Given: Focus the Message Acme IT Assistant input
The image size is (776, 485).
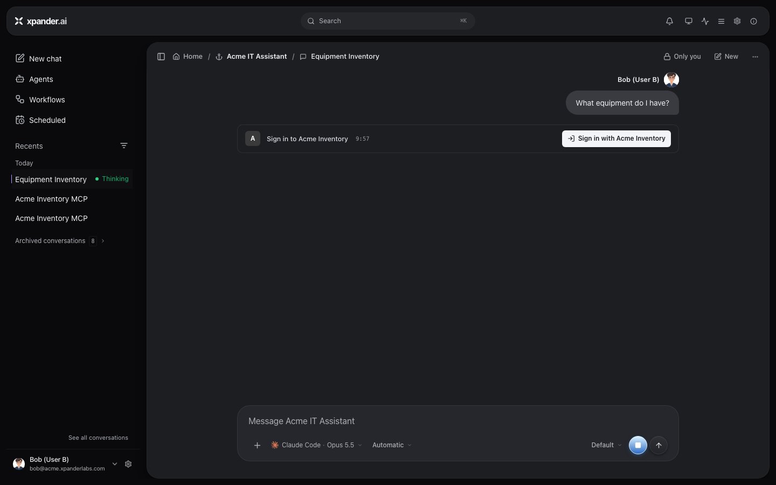Looking at the screenshot, I should [x=458, y=421].
